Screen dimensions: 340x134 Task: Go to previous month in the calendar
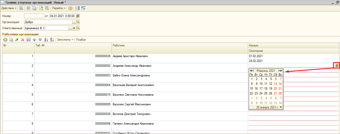point(253,71)
